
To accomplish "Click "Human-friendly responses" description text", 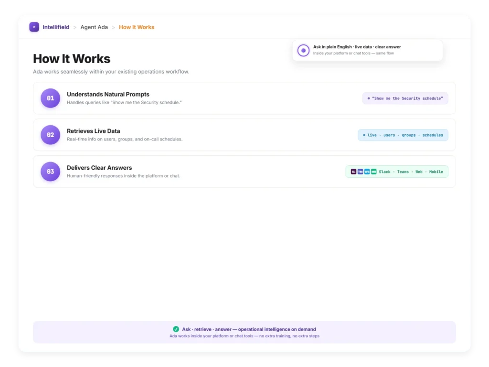I will click(x=123, y=176).
